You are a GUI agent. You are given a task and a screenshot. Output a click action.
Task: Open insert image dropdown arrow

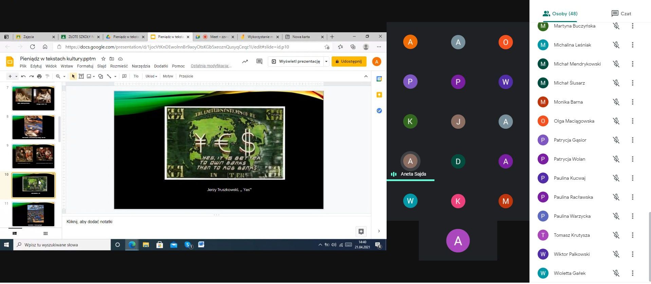(94, 76)
